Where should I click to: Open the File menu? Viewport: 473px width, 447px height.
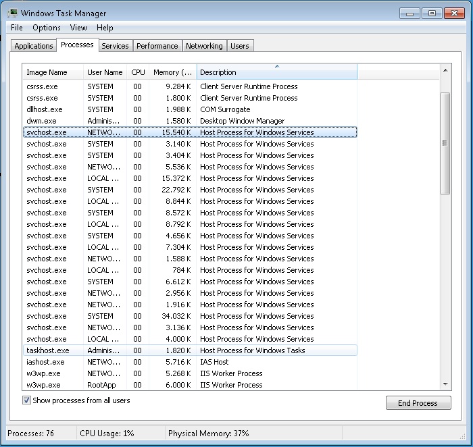pos(17,28)
